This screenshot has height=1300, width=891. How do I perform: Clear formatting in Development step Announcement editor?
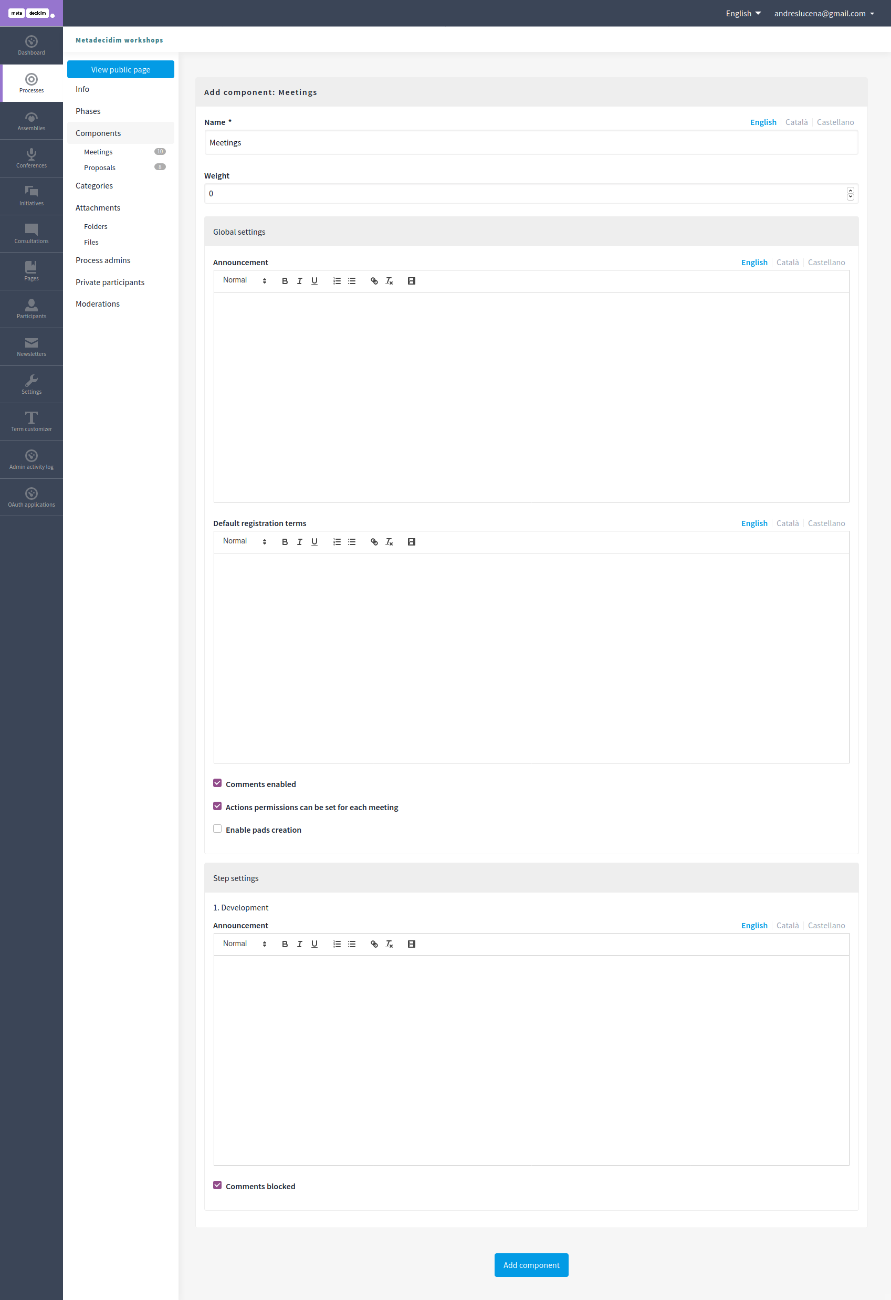coord(389,944)
